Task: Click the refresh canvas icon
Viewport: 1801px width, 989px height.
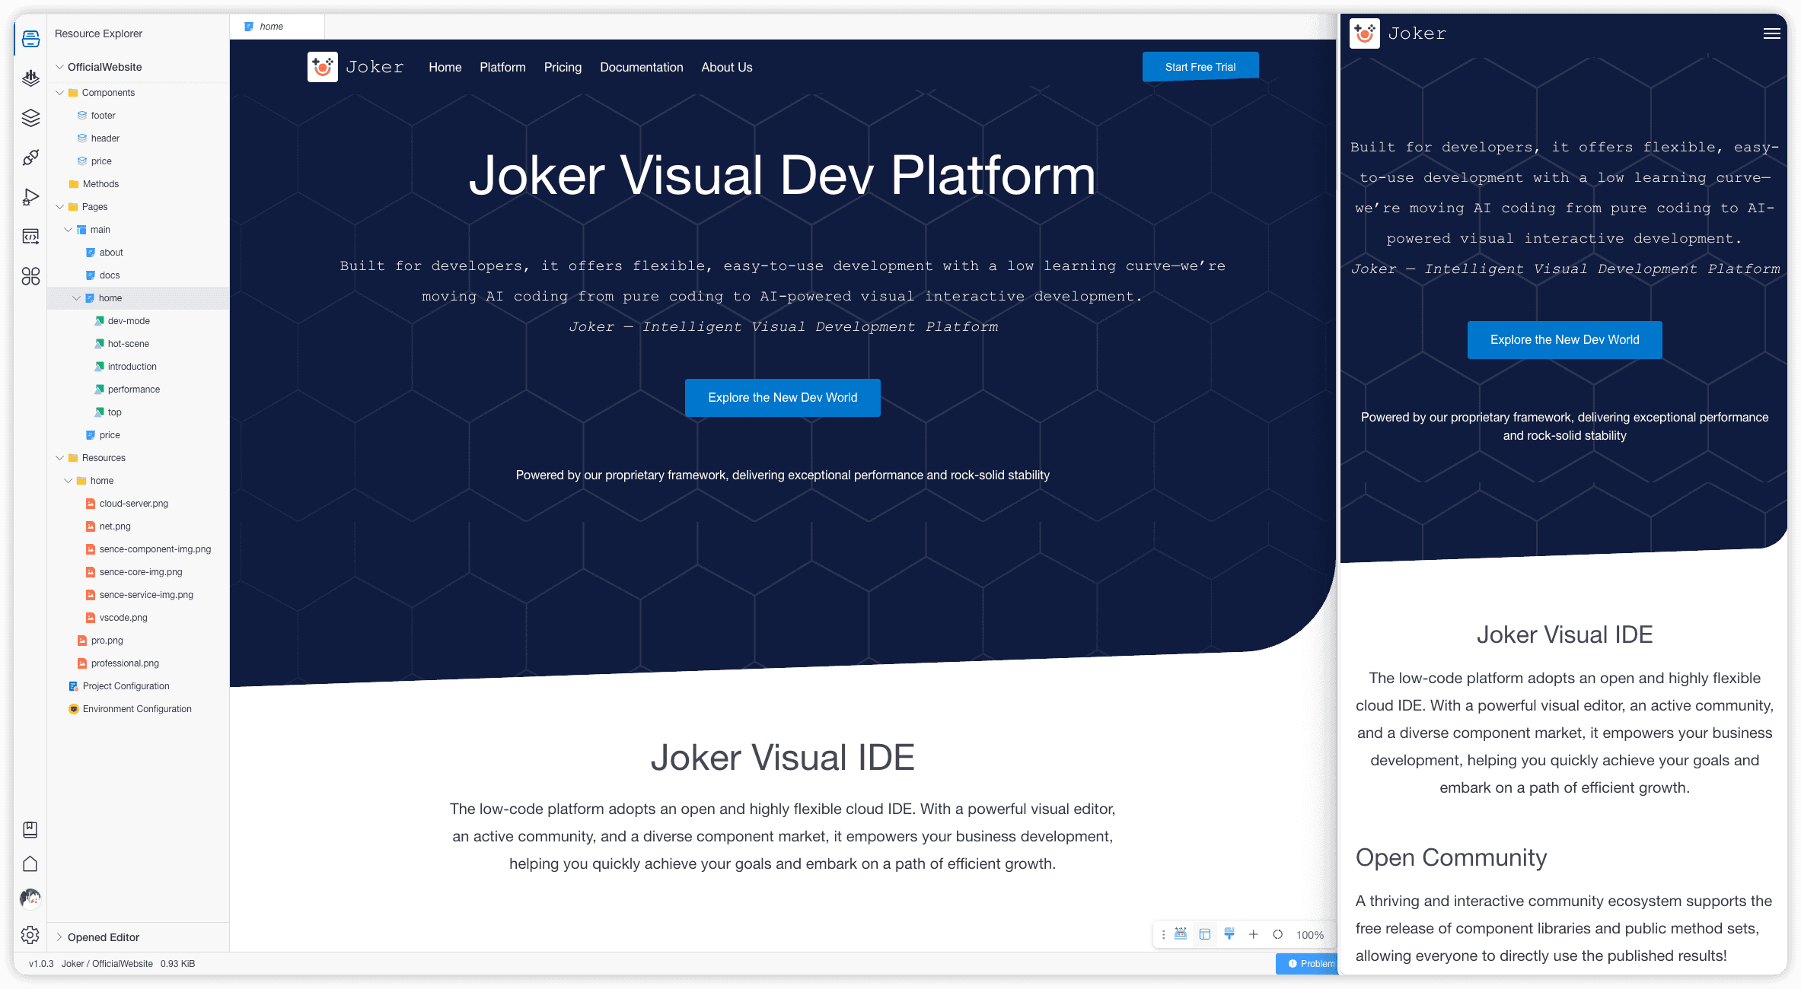Action: coord(1278,934)
